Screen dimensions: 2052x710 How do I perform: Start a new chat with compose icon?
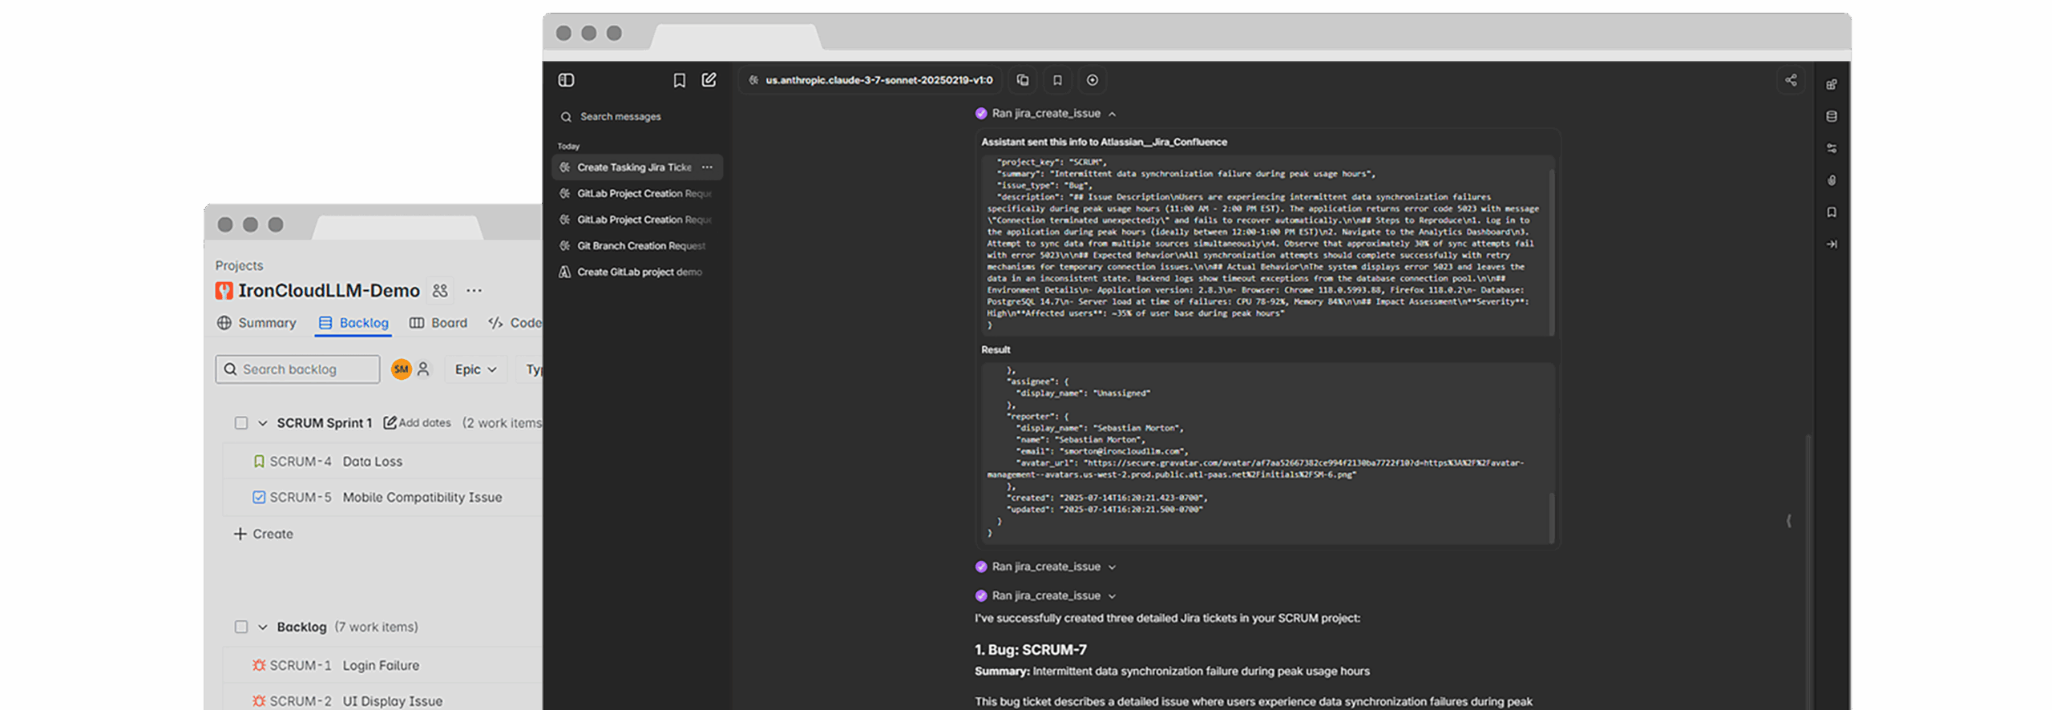click(709, 80)
